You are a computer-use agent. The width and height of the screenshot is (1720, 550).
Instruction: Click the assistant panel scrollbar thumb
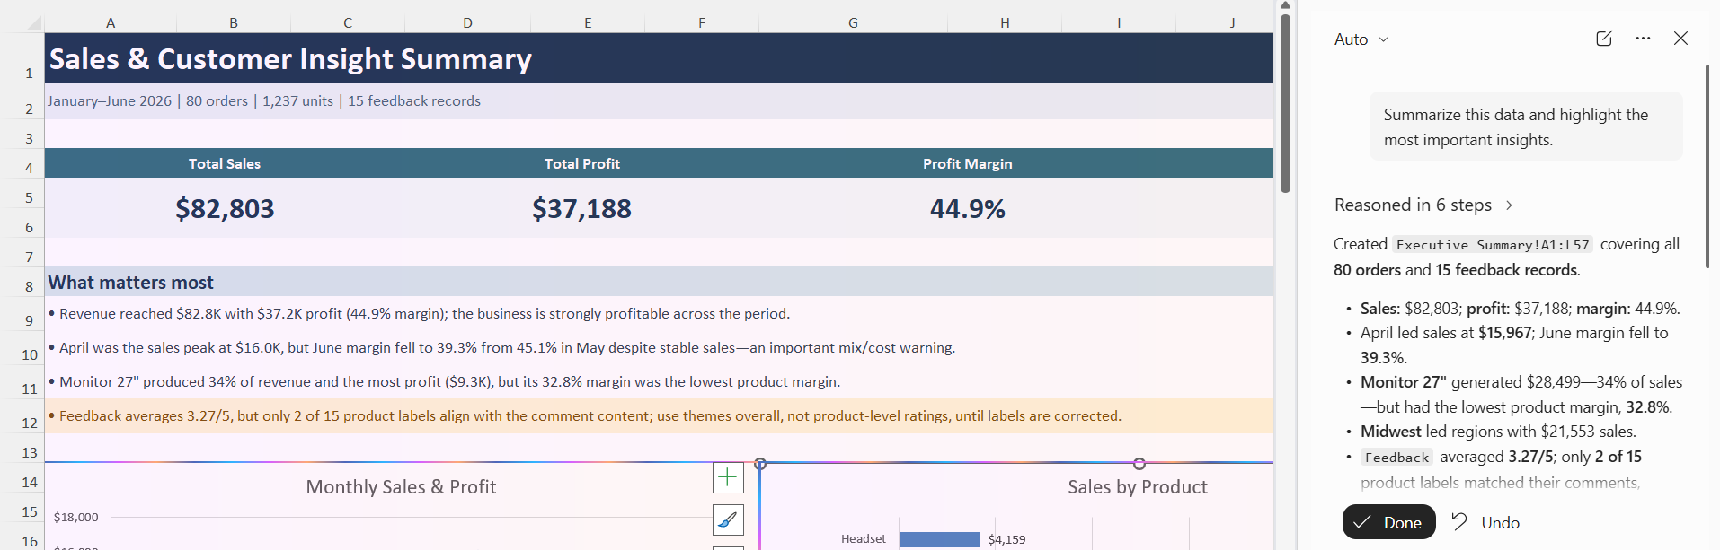click(x=1707, y=166)
